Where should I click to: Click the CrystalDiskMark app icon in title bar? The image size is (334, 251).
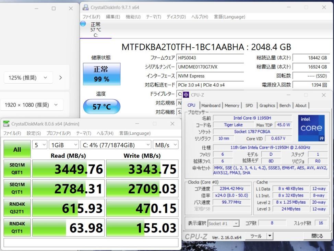[x=6, y=124]
